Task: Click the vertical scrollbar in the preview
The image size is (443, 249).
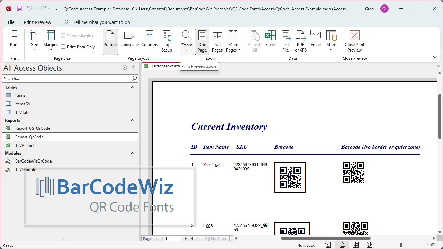Action: coord(440,117)
